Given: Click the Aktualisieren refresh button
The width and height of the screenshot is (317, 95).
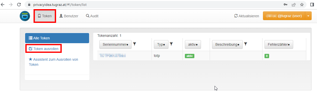Looking at the screenshot, I should click(x=247, y=16).
